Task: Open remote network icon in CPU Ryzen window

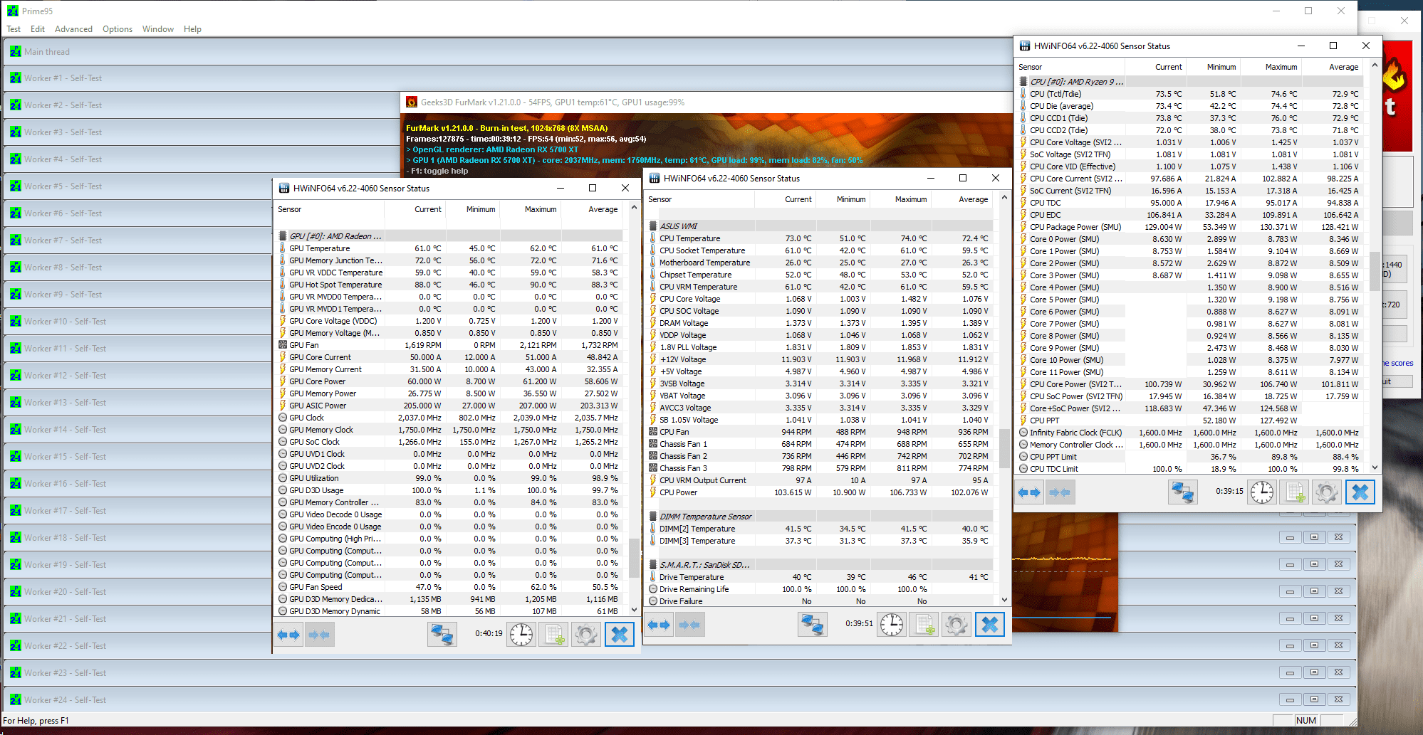Action: point(1182,492)
